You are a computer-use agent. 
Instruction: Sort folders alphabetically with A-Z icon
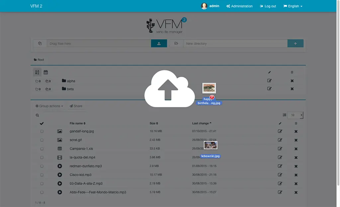point(37,72)
